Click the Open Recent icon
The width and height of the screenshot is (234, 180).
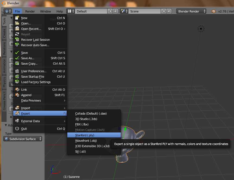coord(17,29)
